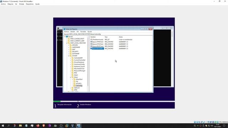Open Favoritos menu in Registry Editor
Screen dimensions: 228x128
click(83, 32)
